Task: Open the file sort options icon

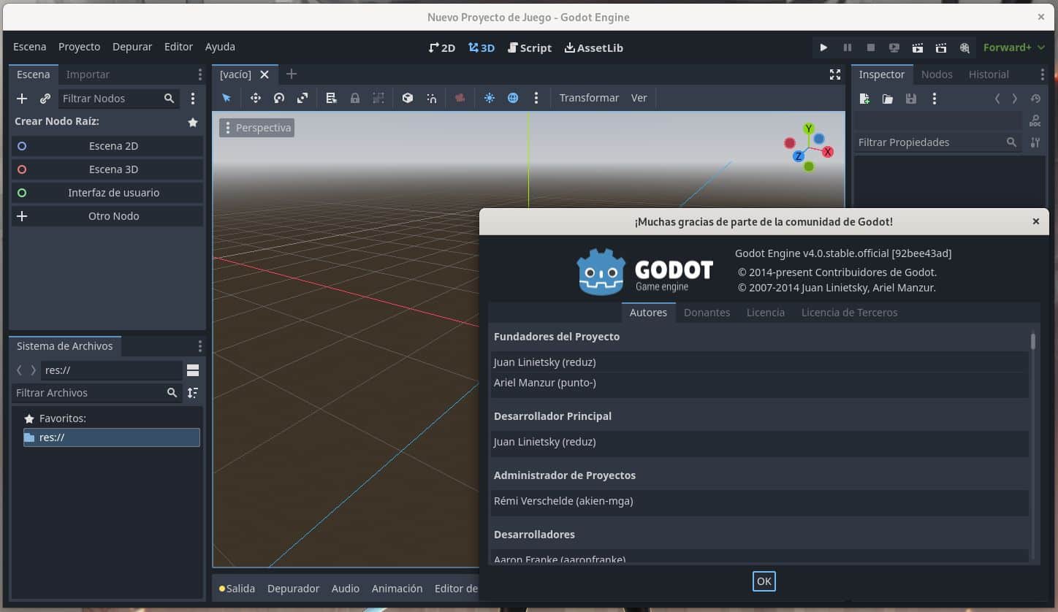Action: (193, 393)
